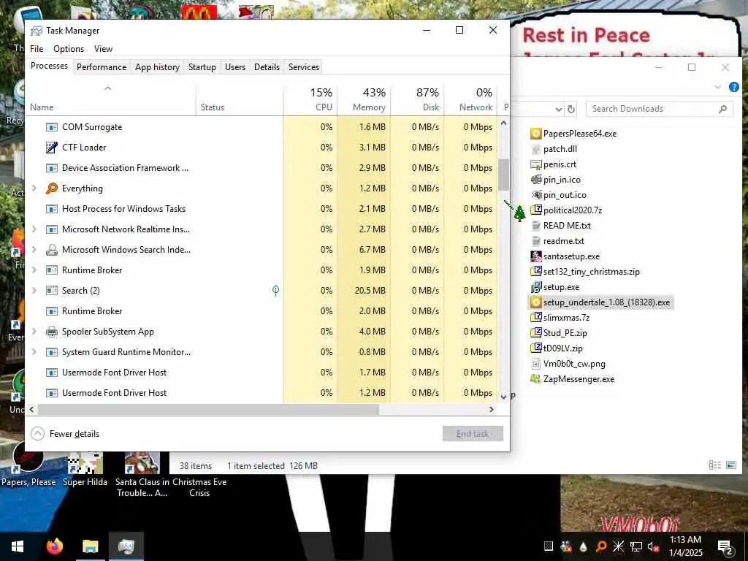The width and height of the screenshot is (748, 561).
Task: Switch to the Services tab
Action: click(x=303, y=67)
